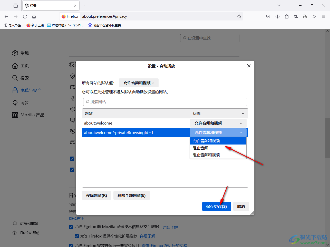
Task: Click the page vertical scrollbar
Action: [327, 138]
